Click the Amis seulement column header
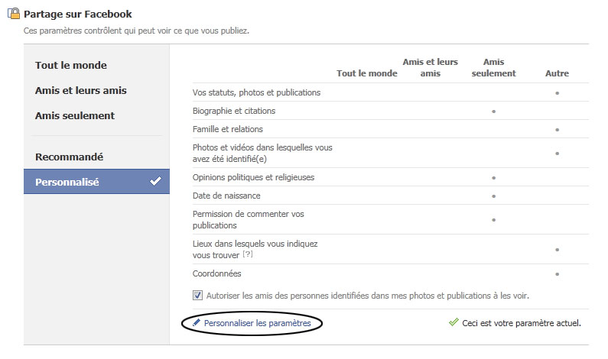Viewport: 608px width, 359px height. click(493, 67)
